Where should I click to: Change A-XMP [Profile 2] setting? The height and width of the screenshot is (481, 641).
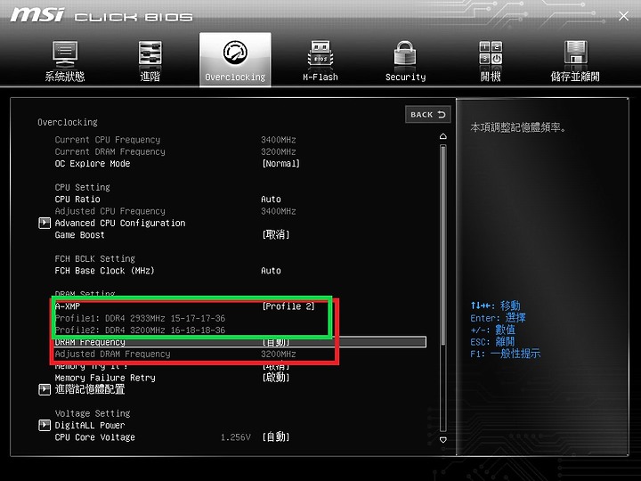288,306
